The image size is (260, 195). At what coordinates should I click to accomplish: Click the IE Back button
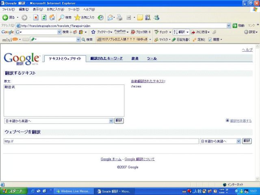(x=9, y=17)
